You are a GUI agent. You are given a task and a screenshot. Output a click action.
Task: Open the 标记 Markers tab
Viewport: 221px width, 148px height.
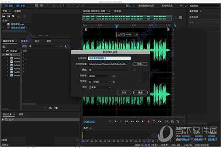pos(37,41)
